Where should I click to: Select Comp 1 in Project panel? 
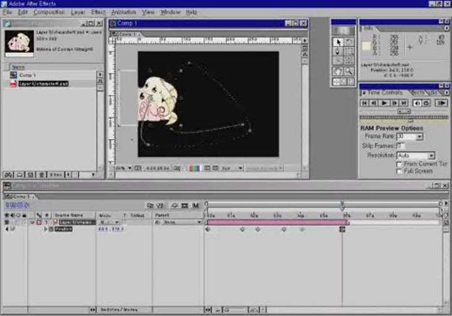tap(28, 75)
